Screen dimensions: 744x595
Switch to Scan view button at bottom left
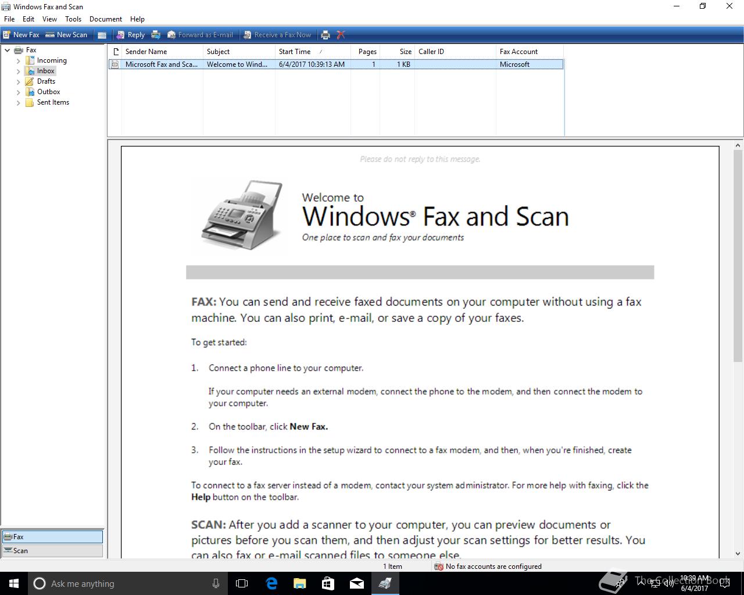pos(52,551)
